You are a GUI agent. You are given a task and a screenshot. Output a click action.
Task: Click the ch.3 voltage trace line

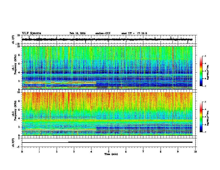[x=107, y=142]
